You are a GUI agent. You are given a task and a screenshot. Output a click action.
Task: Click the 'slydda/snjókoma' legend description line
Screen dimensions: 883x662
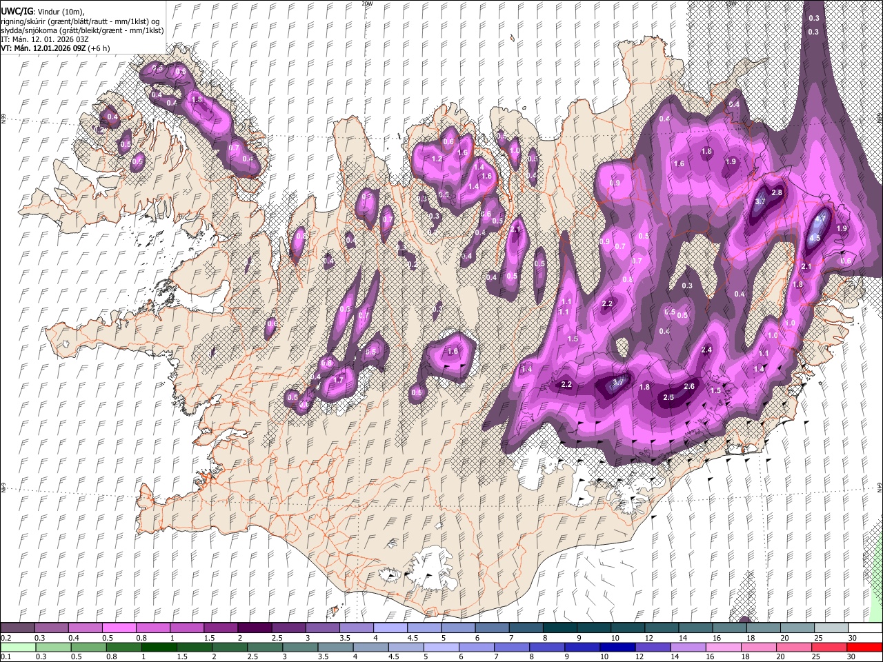pyautogui.click(x=81, y=30)
